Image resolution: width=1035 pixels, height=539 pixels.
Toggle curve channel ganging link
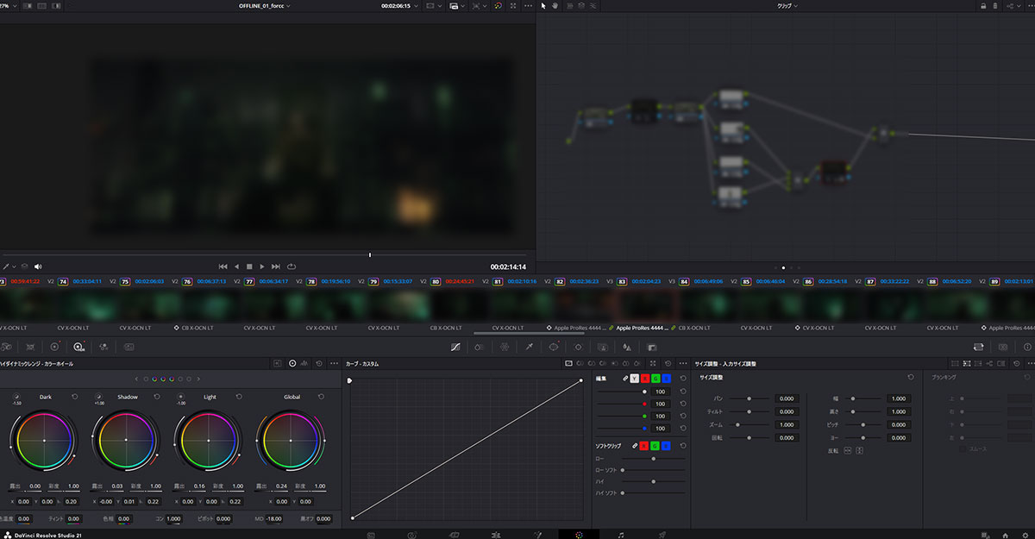click(624, 378)
